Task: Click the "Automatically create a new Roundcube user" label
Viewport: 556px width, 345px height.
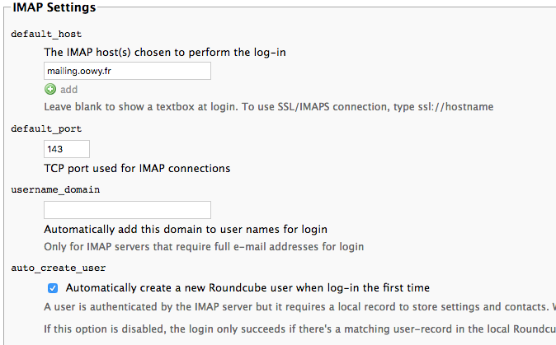Action: [x=247, y=288]
